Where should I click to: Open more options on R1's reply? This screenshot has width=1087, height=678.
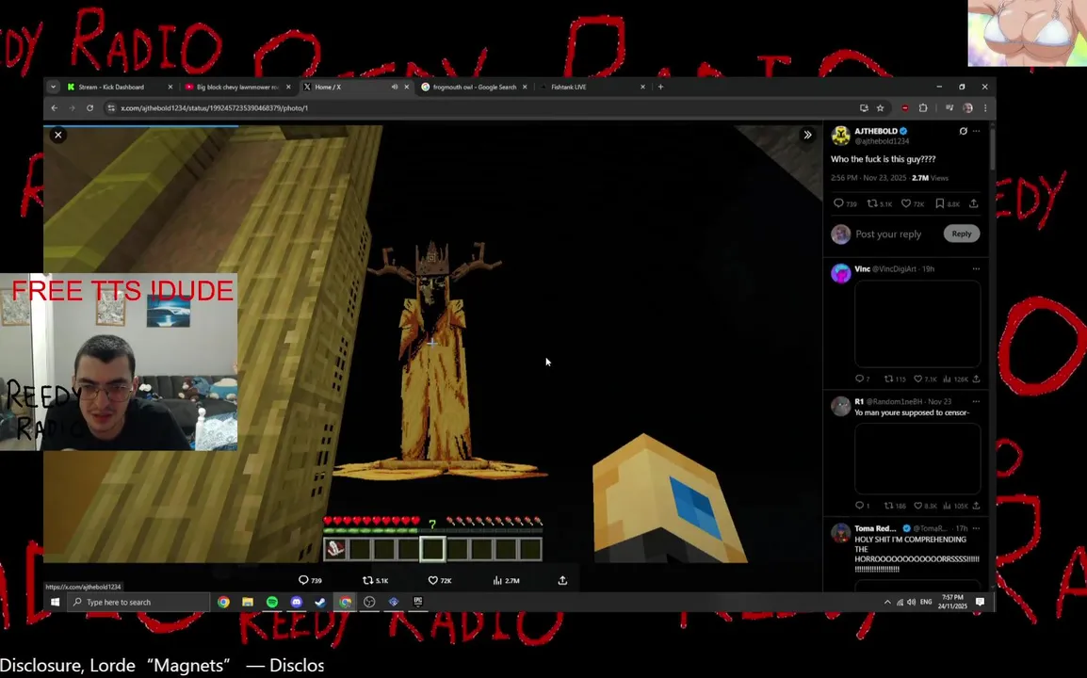click(976, 401)
